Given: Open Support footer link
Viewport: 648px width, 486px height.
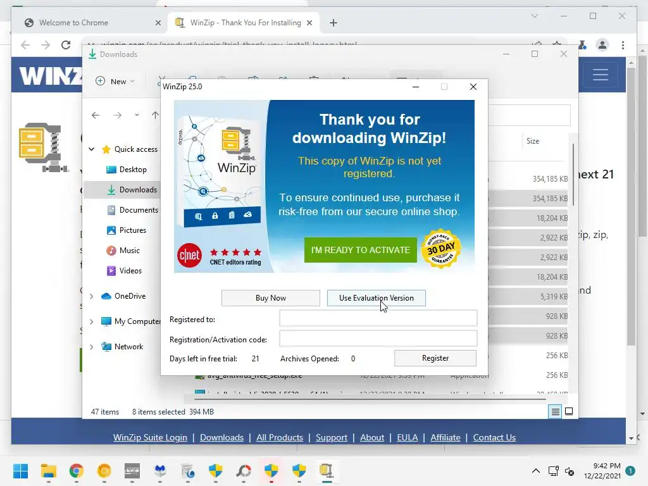Looking at the screenshot, I should [332, 437].
